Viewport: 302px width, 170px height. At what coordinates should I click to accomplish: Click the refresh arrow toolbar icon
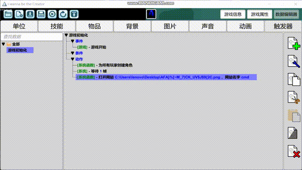(63, 14)
